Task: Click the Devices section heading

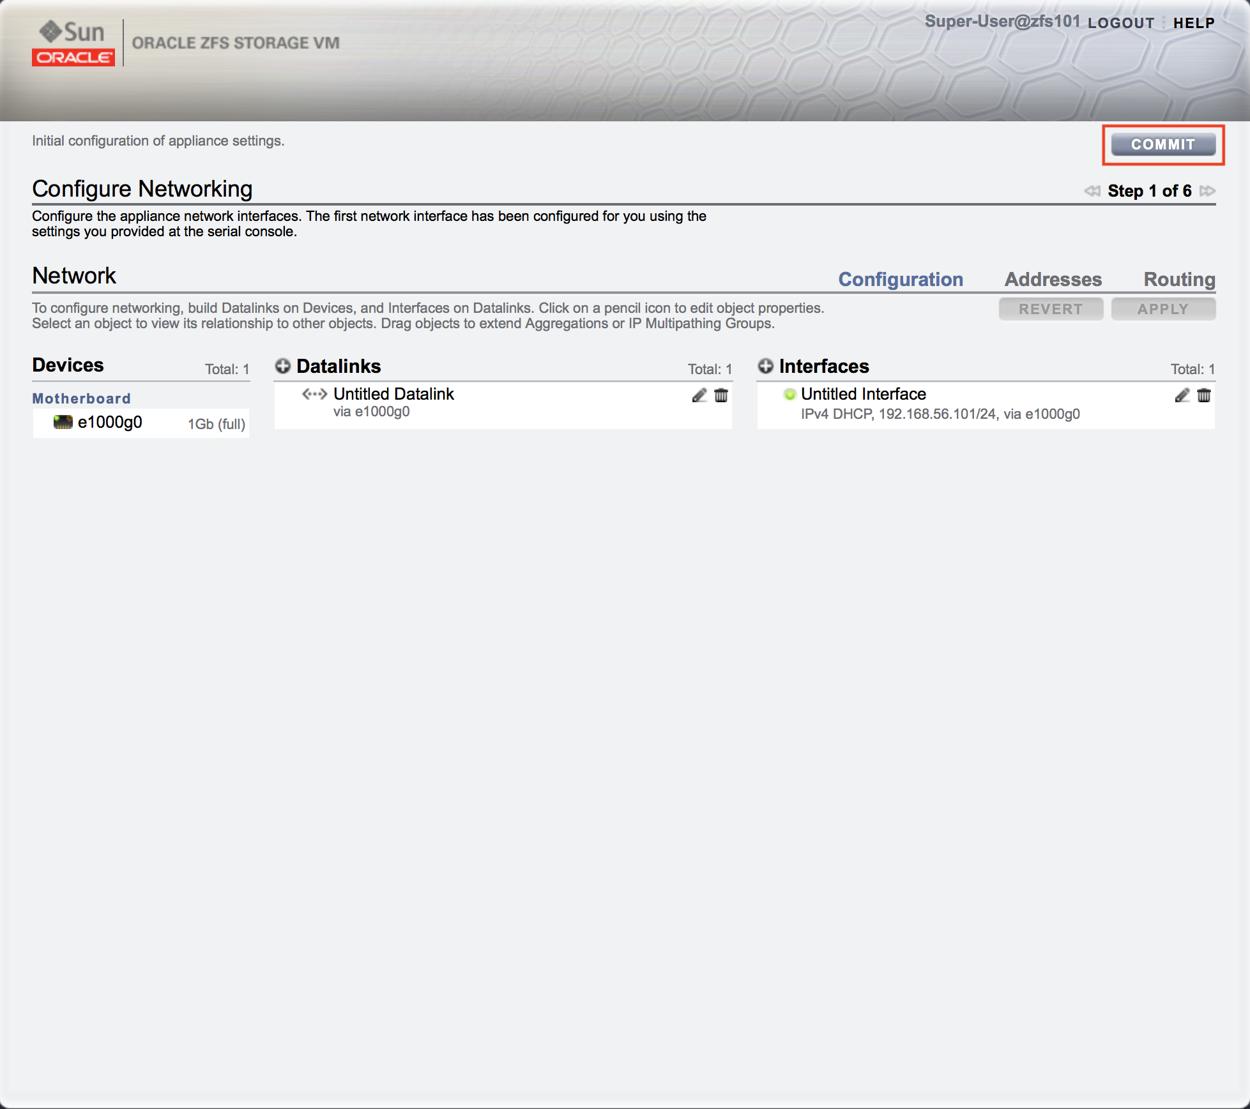Action: pyautogui.click(x=68, y=365)
